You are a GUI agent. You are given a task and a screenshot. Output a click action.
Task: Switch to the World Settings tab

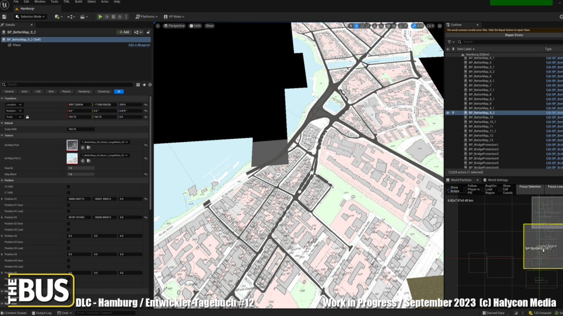click(x=496, y=180)
